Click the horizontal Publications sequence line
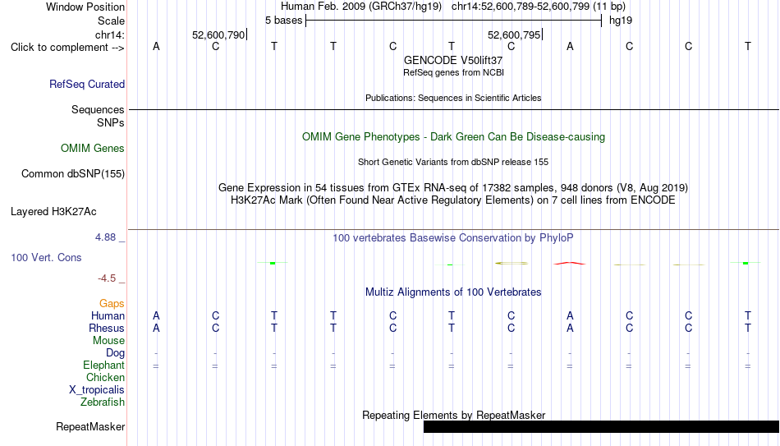780x446 pixels. point(453,109)
